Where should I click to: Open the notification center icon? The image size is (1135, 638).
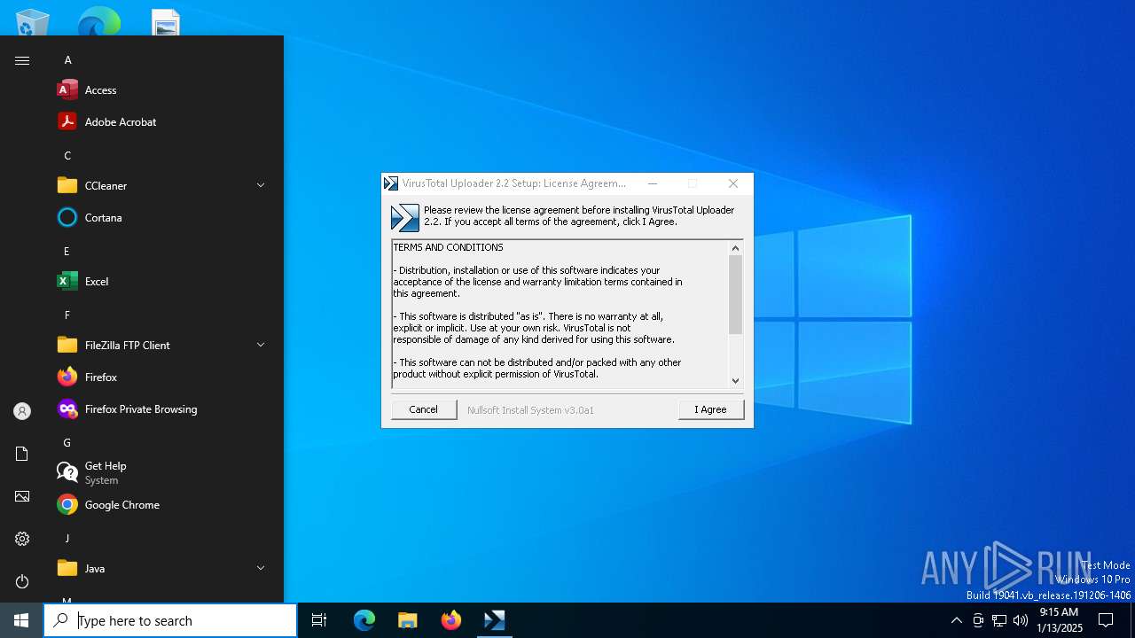click(1106, 620)
